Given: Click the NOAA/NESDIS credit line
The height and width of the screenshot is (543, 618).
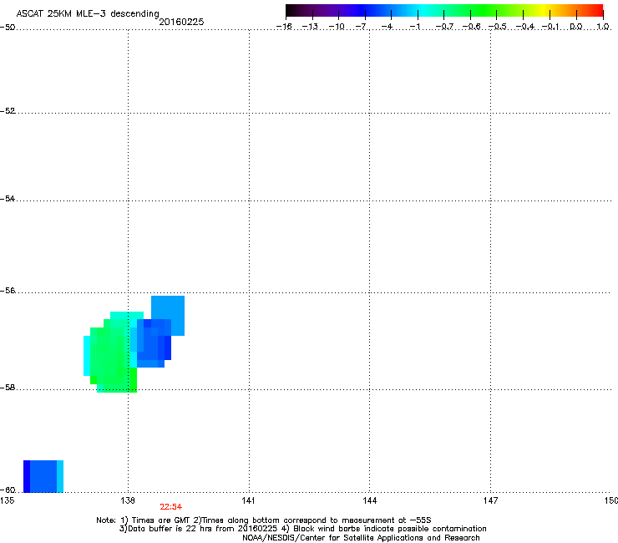Looking at the screenshot, I should (361, 538).
